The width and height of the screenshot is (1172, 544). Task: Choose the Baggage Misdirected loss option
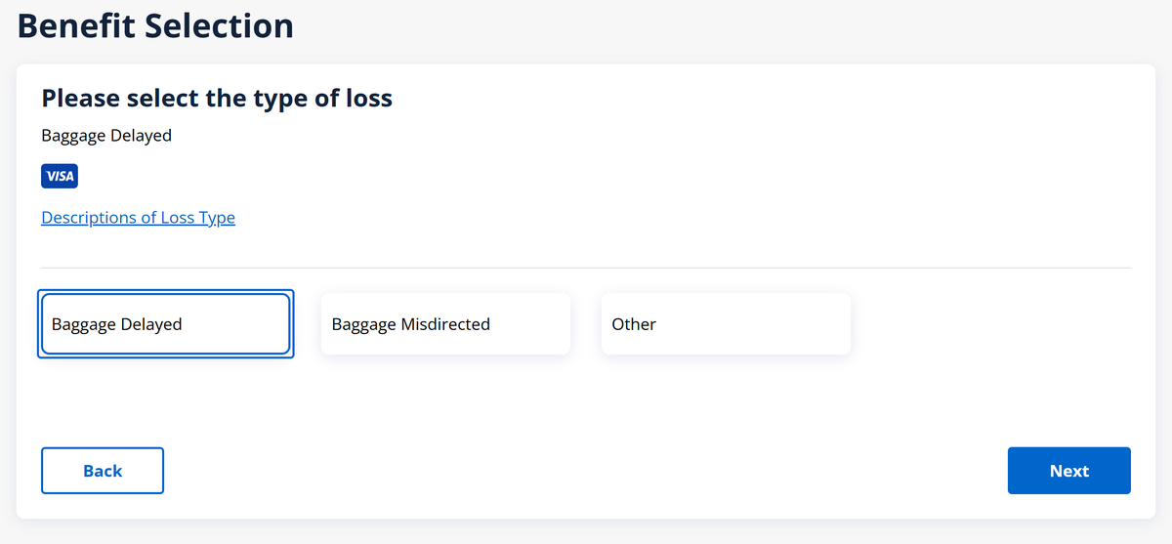(445, 324)
